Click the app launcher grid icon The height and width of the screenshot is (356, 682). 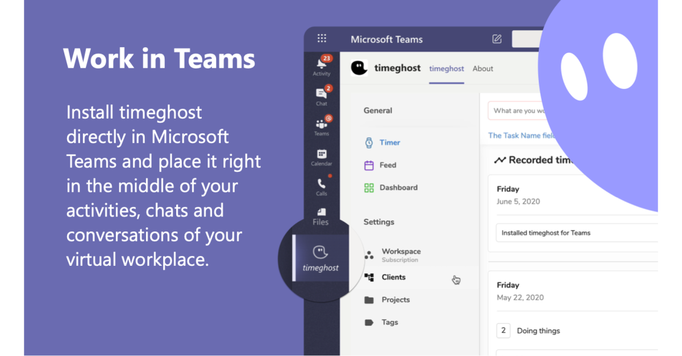[322, 39]
